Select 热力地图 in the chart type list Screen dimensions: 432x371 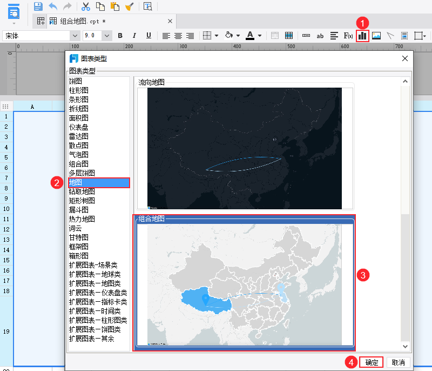82,219
